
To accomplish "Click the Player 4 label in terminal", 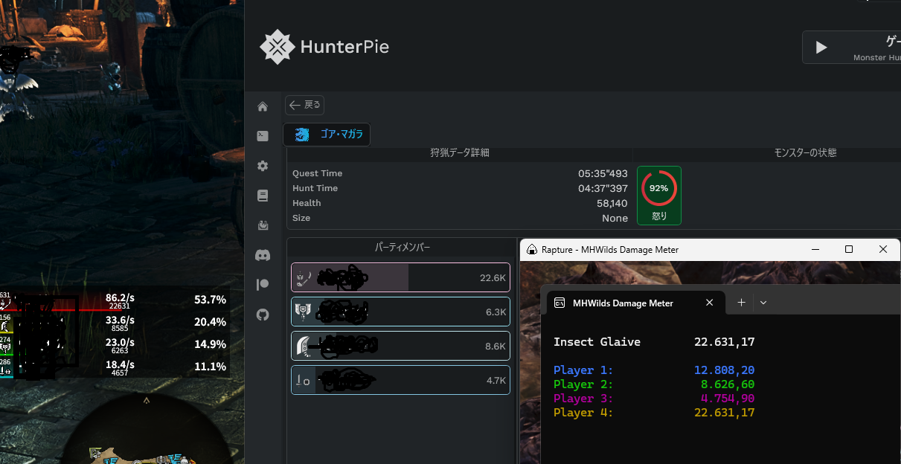I will [x=583, y=413].
